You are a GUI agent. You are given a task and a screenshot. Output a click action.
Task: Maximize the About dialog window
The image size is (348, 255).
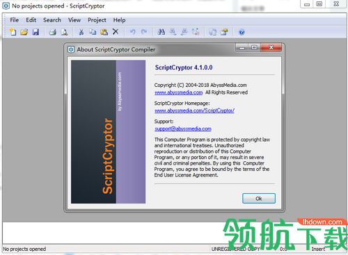tap(254, 47)
